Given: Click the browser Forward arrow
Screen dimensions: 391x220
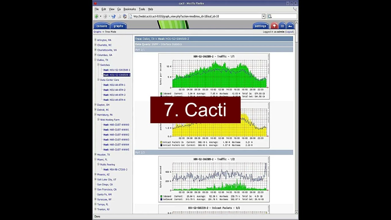Looking at the screenshot, I should click(105, 16).
